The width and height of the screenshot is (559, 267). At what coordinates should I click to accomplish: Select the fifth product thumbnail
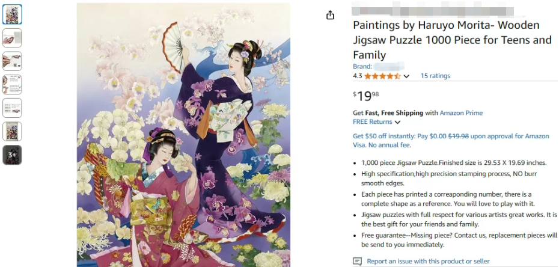(x=12, y=108)
